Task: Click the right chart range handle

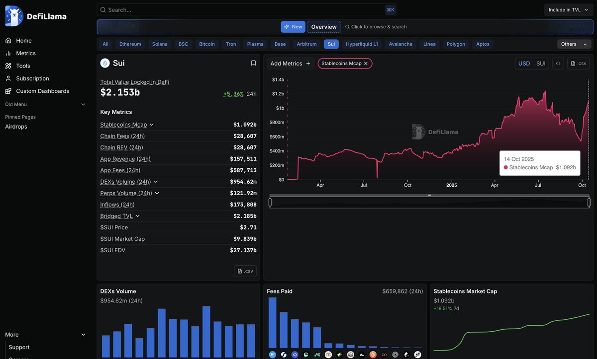Action: 589,202
